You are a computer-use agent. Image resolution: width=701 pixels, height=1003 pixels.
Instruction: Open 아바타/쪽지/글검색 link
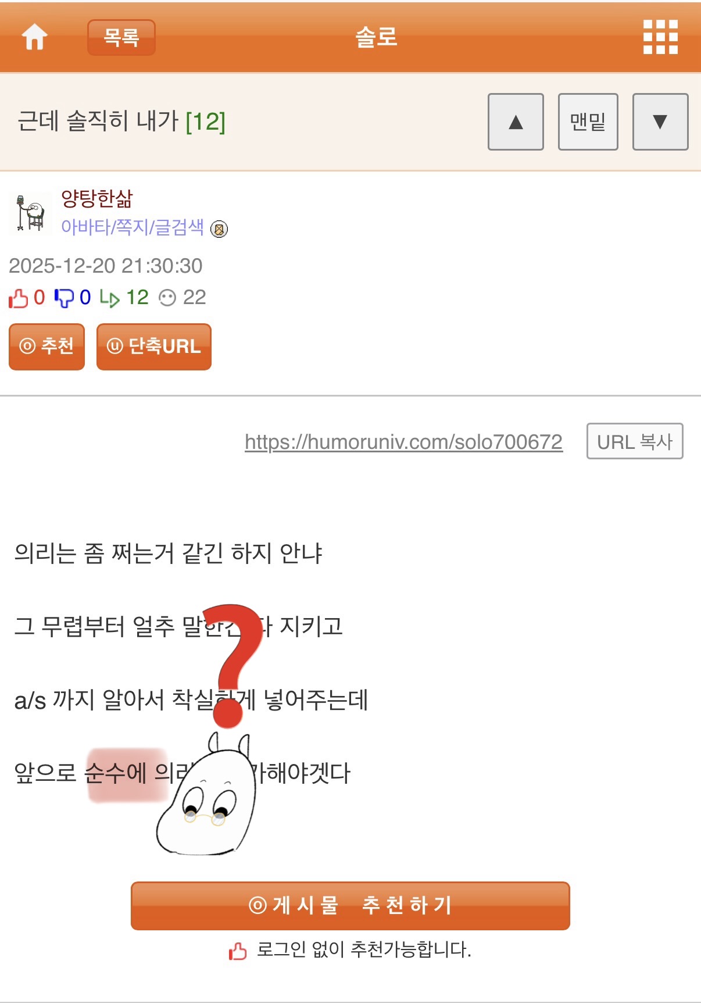(133, 227)
